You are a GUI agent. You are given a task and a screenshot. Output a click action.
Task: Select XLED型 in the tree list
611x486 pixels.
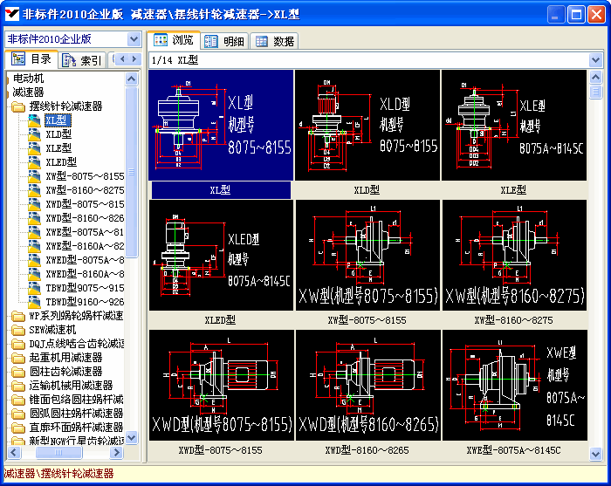coord(61,162)
